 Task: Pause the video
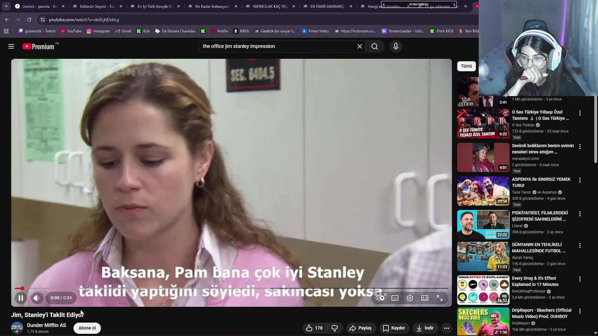click(x=21, y=298)
